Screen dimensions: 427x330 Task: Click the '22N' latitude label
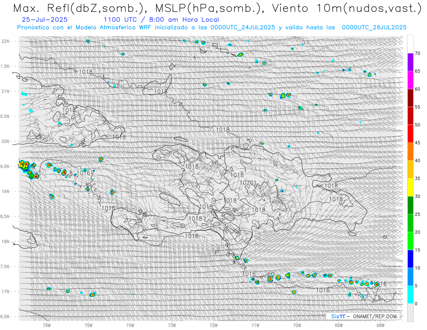tap(6, 41)
